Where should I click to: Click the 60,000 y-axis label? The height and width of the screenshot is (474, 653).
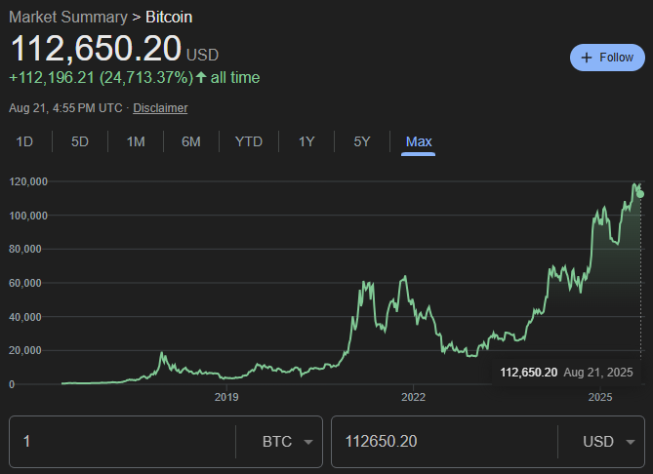click(x=25, y=284)
